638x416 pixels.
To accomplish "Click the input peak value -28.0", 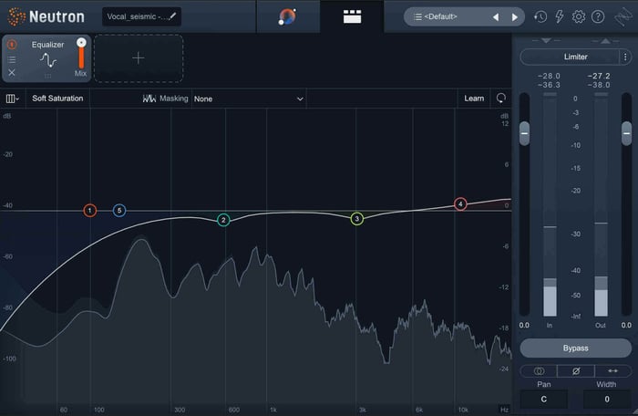I will (549, 77).
